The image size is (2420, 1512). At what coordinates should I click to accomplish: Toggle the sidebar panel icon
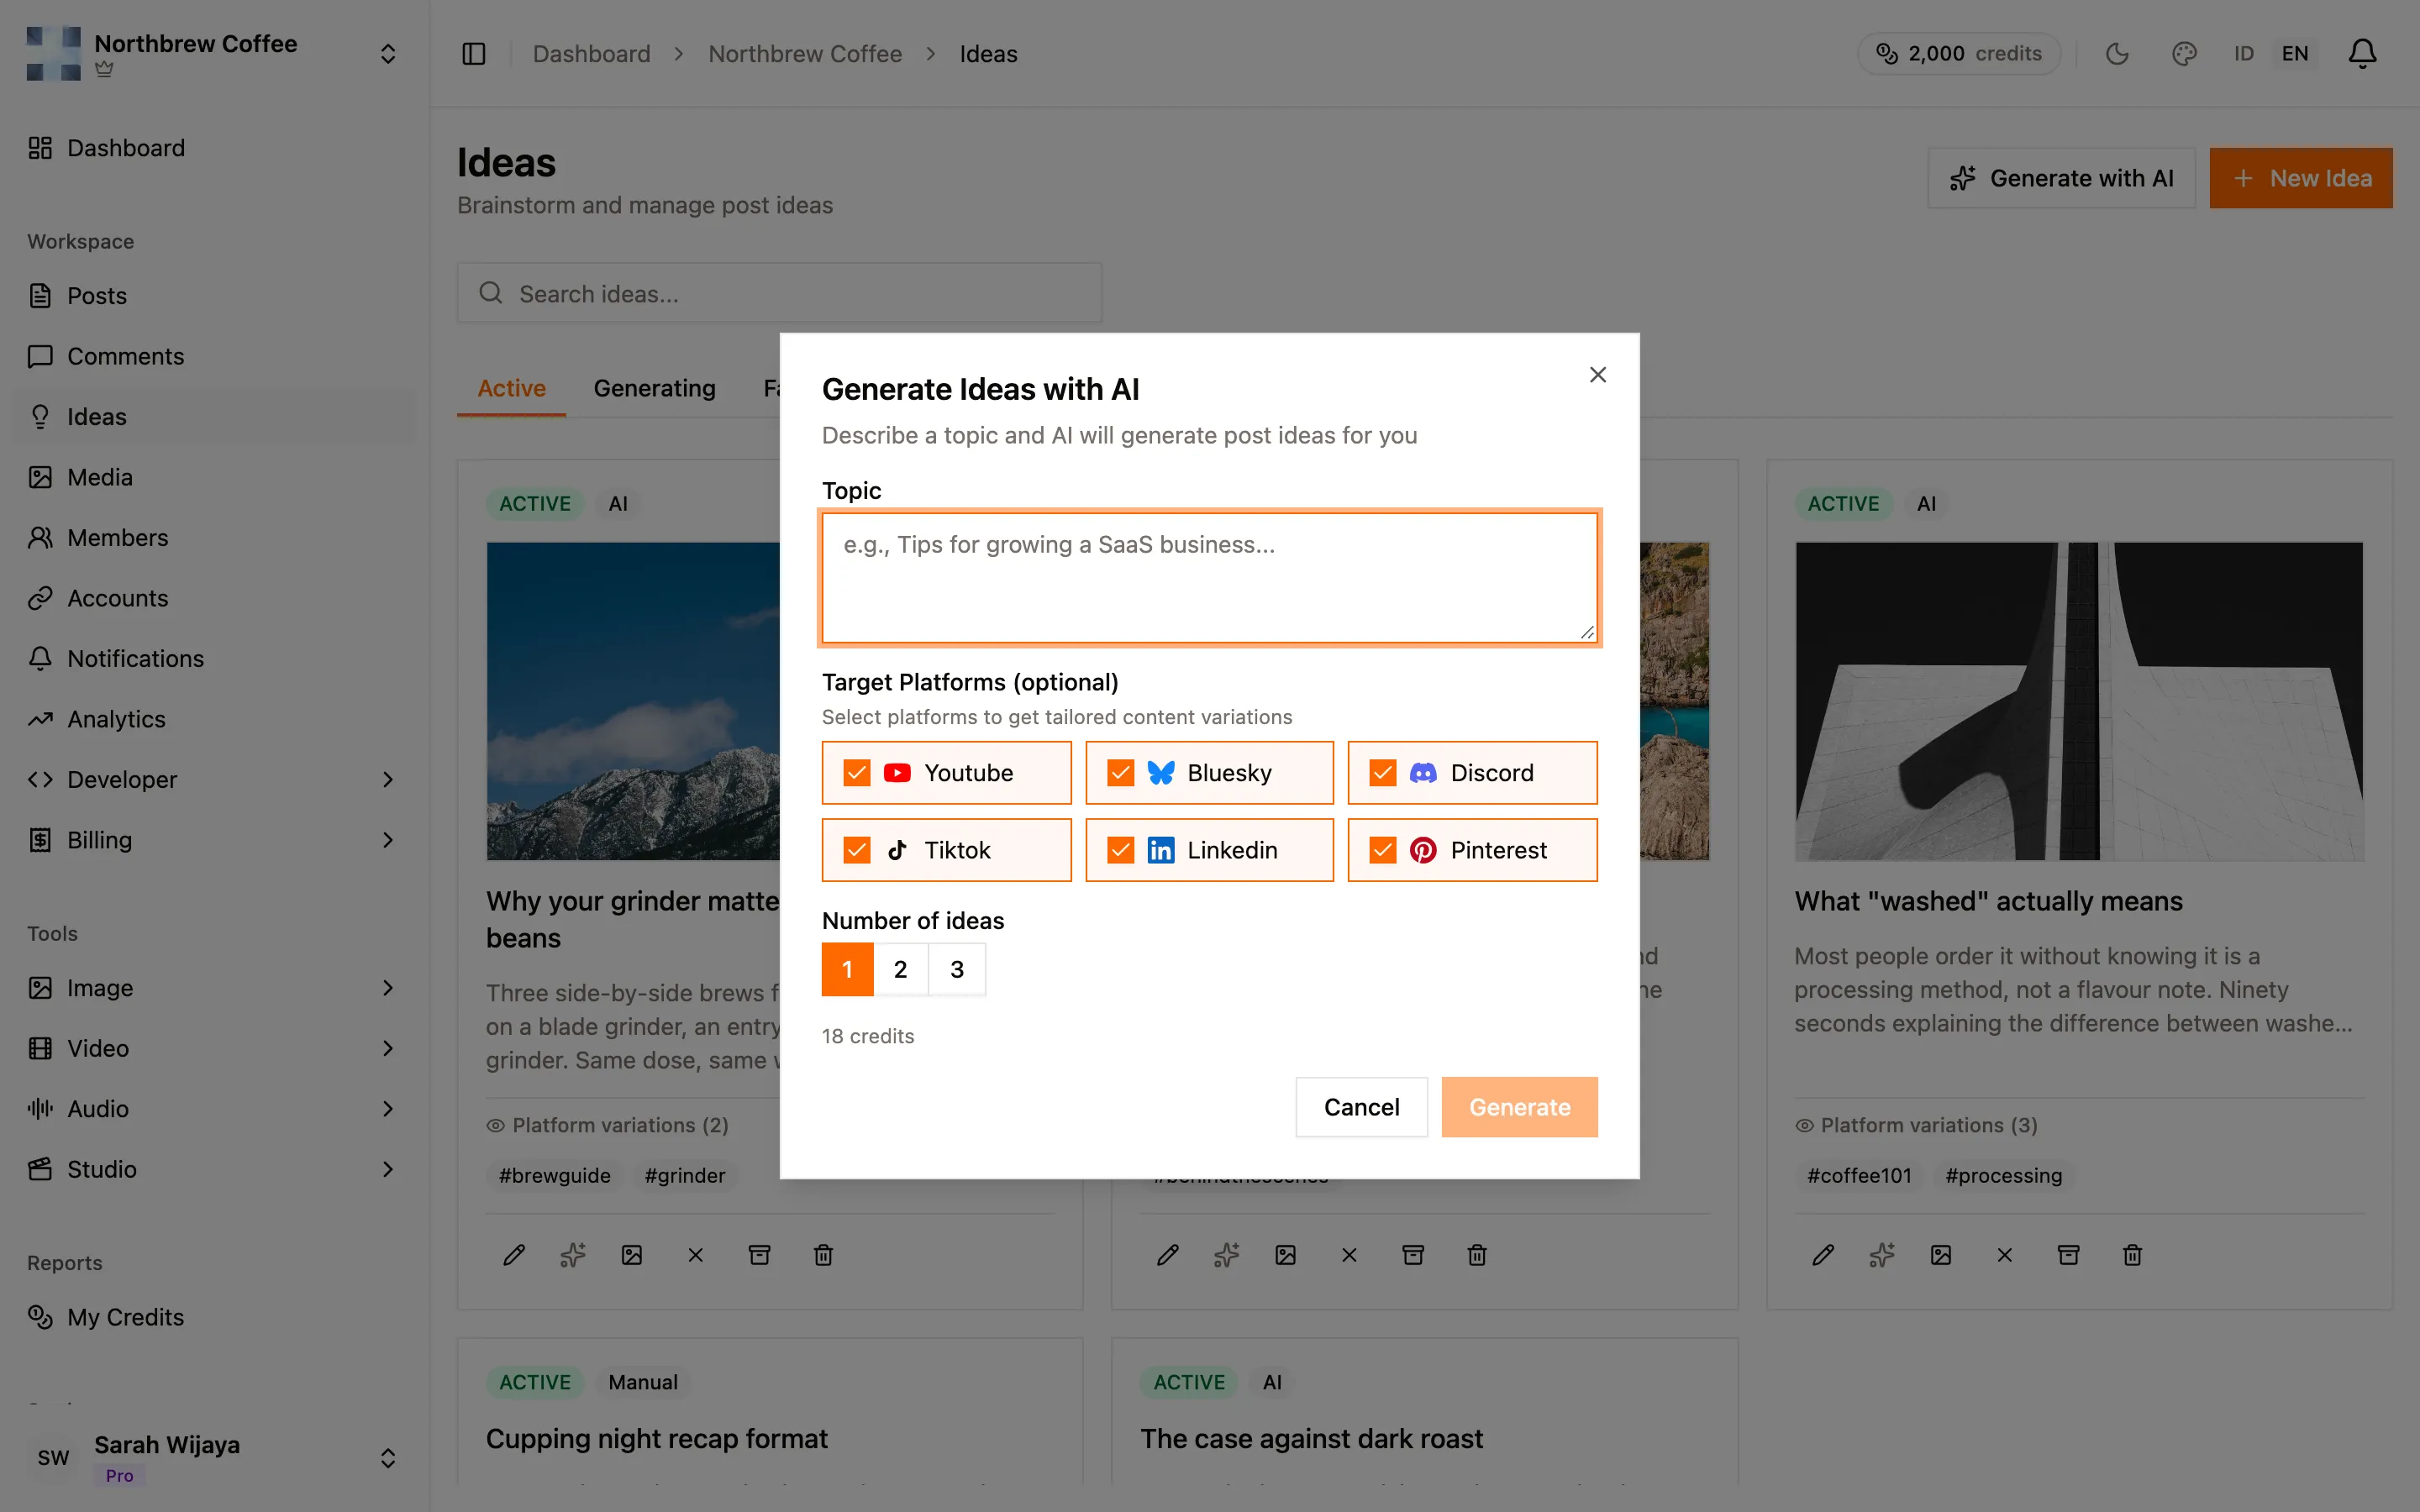(x=473, y=54)
